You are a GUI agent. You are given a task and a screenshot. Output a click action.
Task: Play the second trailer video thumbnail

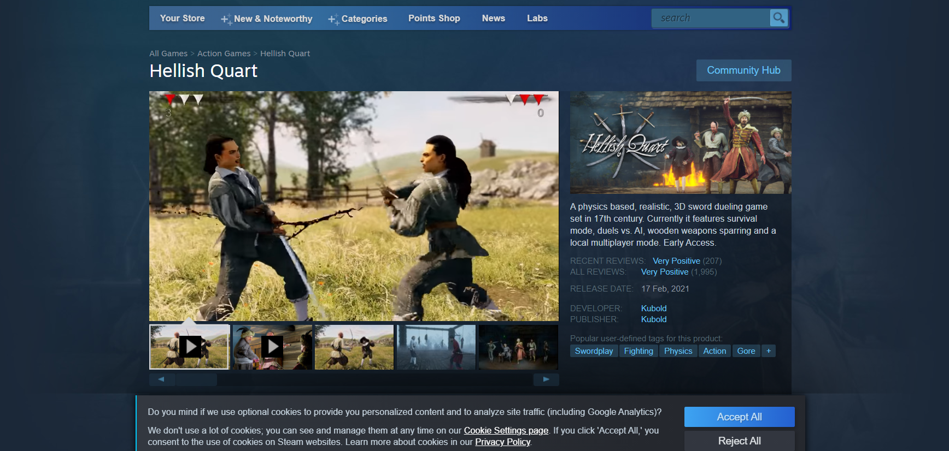pyautogui.click(x=272, y=347)
